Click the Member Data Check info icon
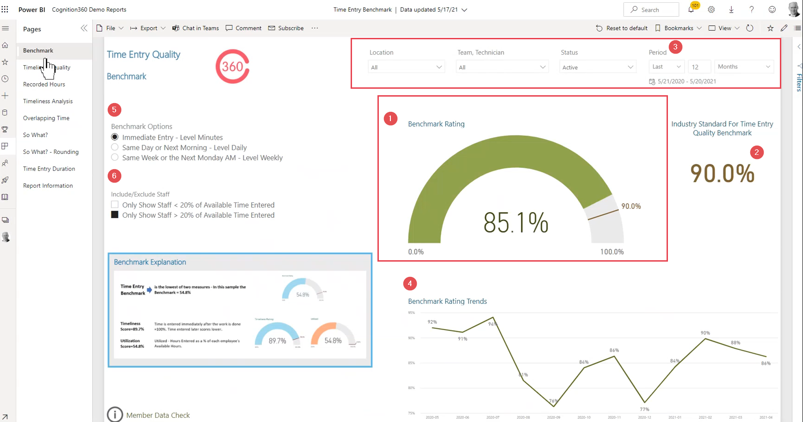The image size is (803, 422). (x=115, y=415)
